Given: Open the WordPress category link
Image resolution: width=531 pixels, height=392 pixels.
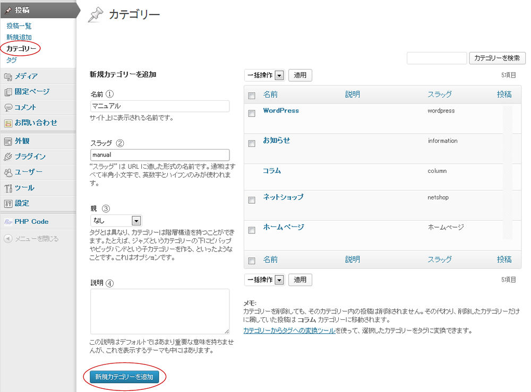Looking at the screenshot, I should [x=281, y=111].
